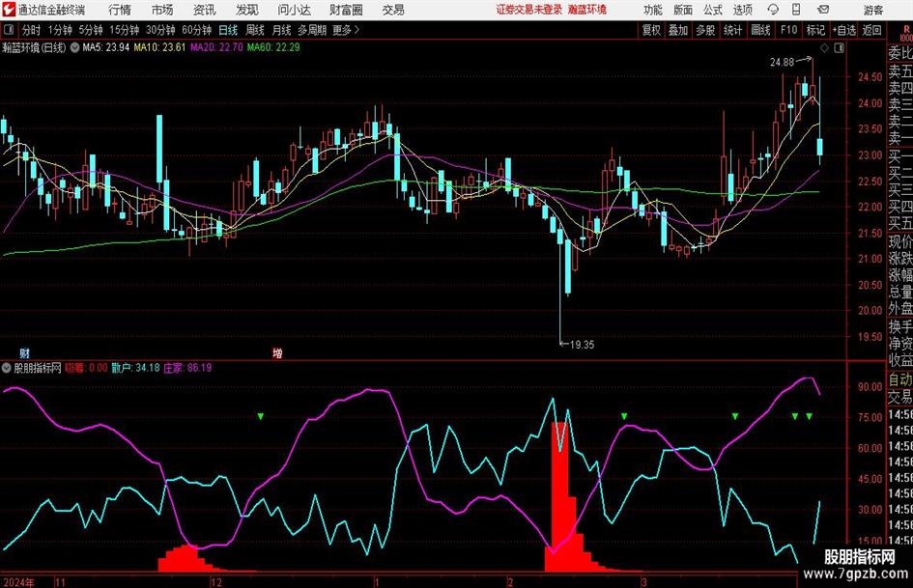
Task: Click the 2024年 date axis label
Action: tap(18, 582)
